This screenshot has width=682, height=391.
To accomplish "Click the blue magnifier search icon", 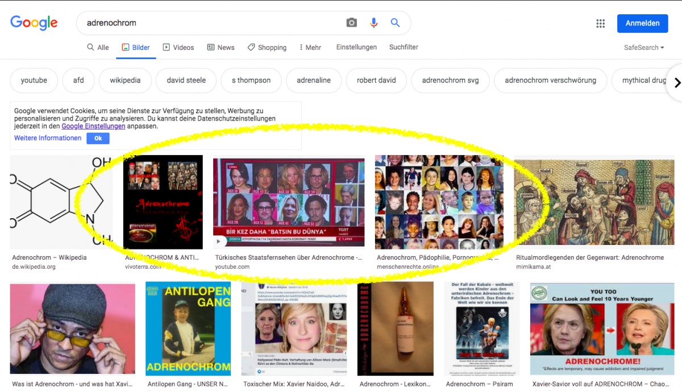I will (395, 23).
